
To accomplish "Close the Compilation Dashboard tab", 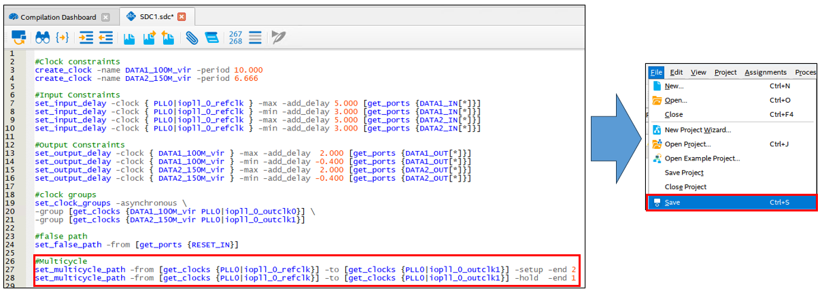I will [105, 16].
